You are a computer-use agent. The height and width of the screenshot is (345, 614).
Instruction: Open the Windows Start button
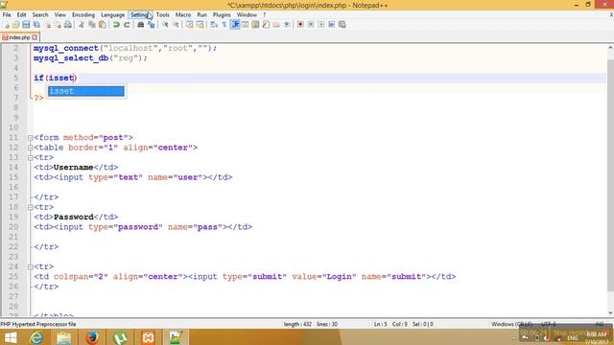[x=11, y=337]
